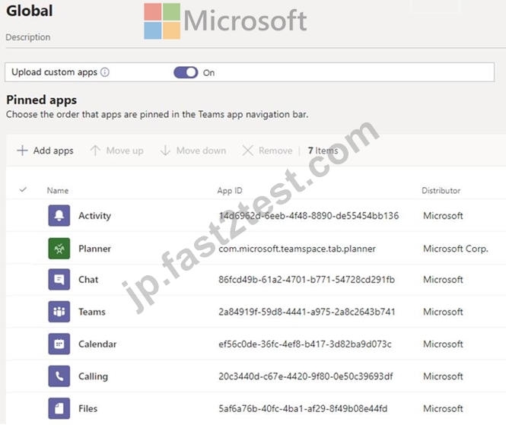
Task: Click the Files app icon
Action: click(59, 408)
